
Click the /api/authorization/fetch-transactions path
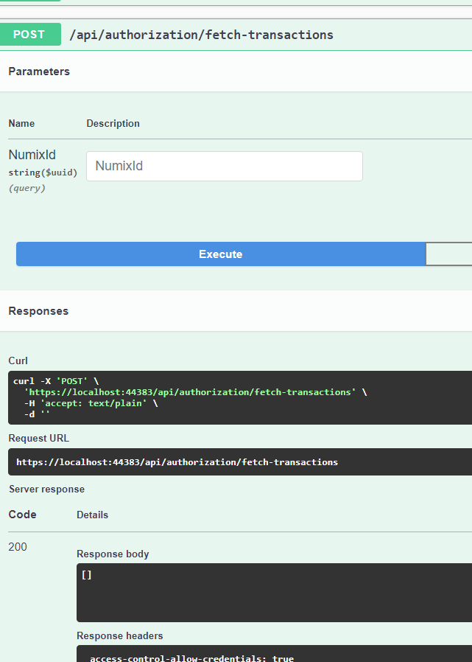(201, 35)
